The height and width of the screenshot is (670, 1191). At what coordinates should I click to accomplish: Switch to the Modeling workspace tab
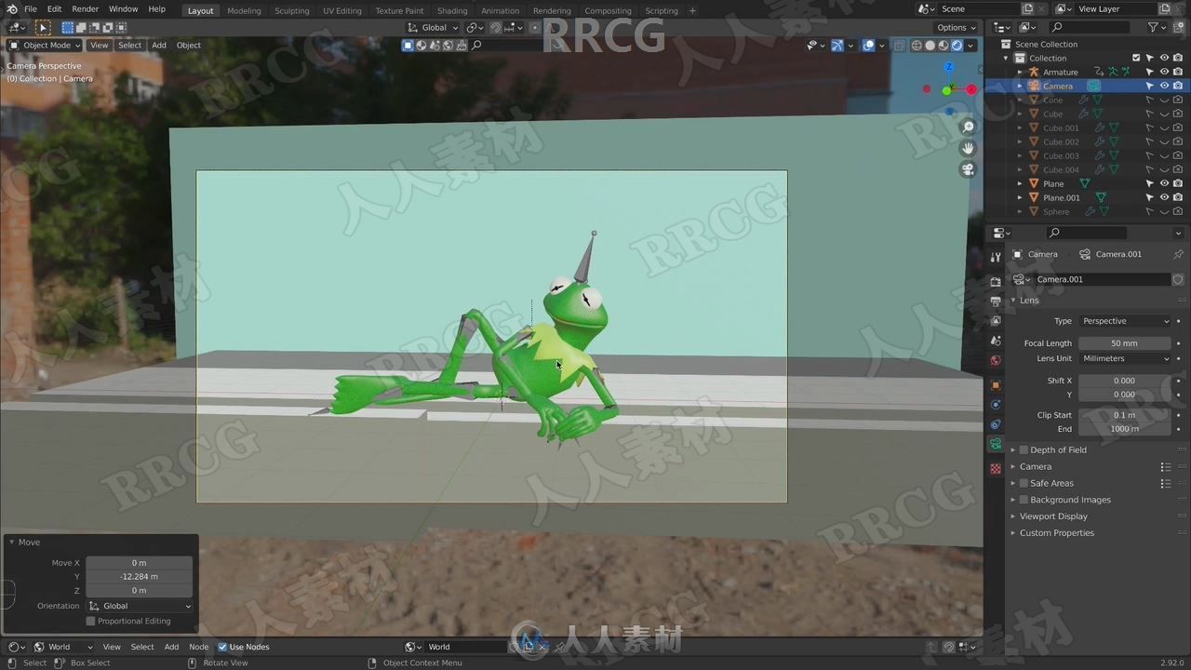pos(244,10)
